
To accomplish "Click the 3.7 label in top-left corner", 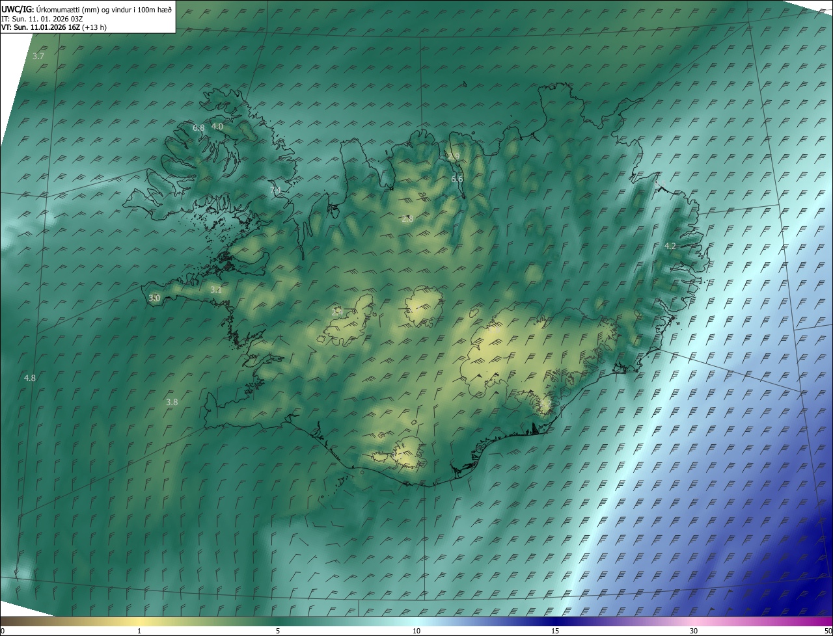I will pos(38,57).
